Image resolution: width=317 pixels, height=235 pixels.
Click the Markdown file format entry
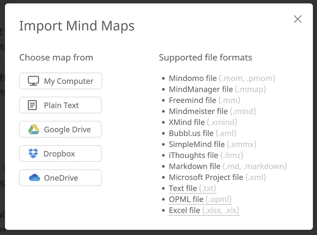227,166
